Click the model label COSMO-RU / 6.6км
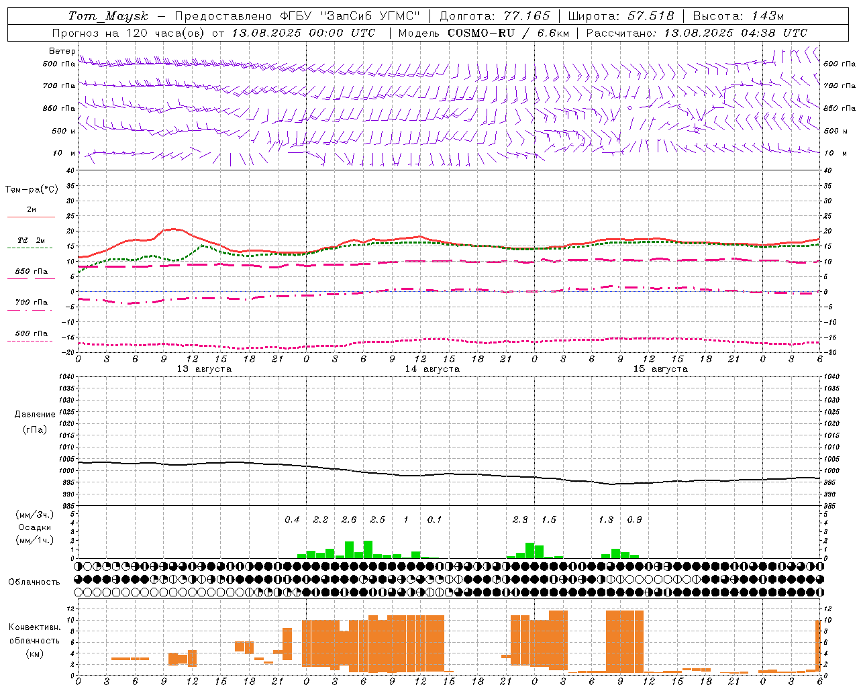 (508, 33)
